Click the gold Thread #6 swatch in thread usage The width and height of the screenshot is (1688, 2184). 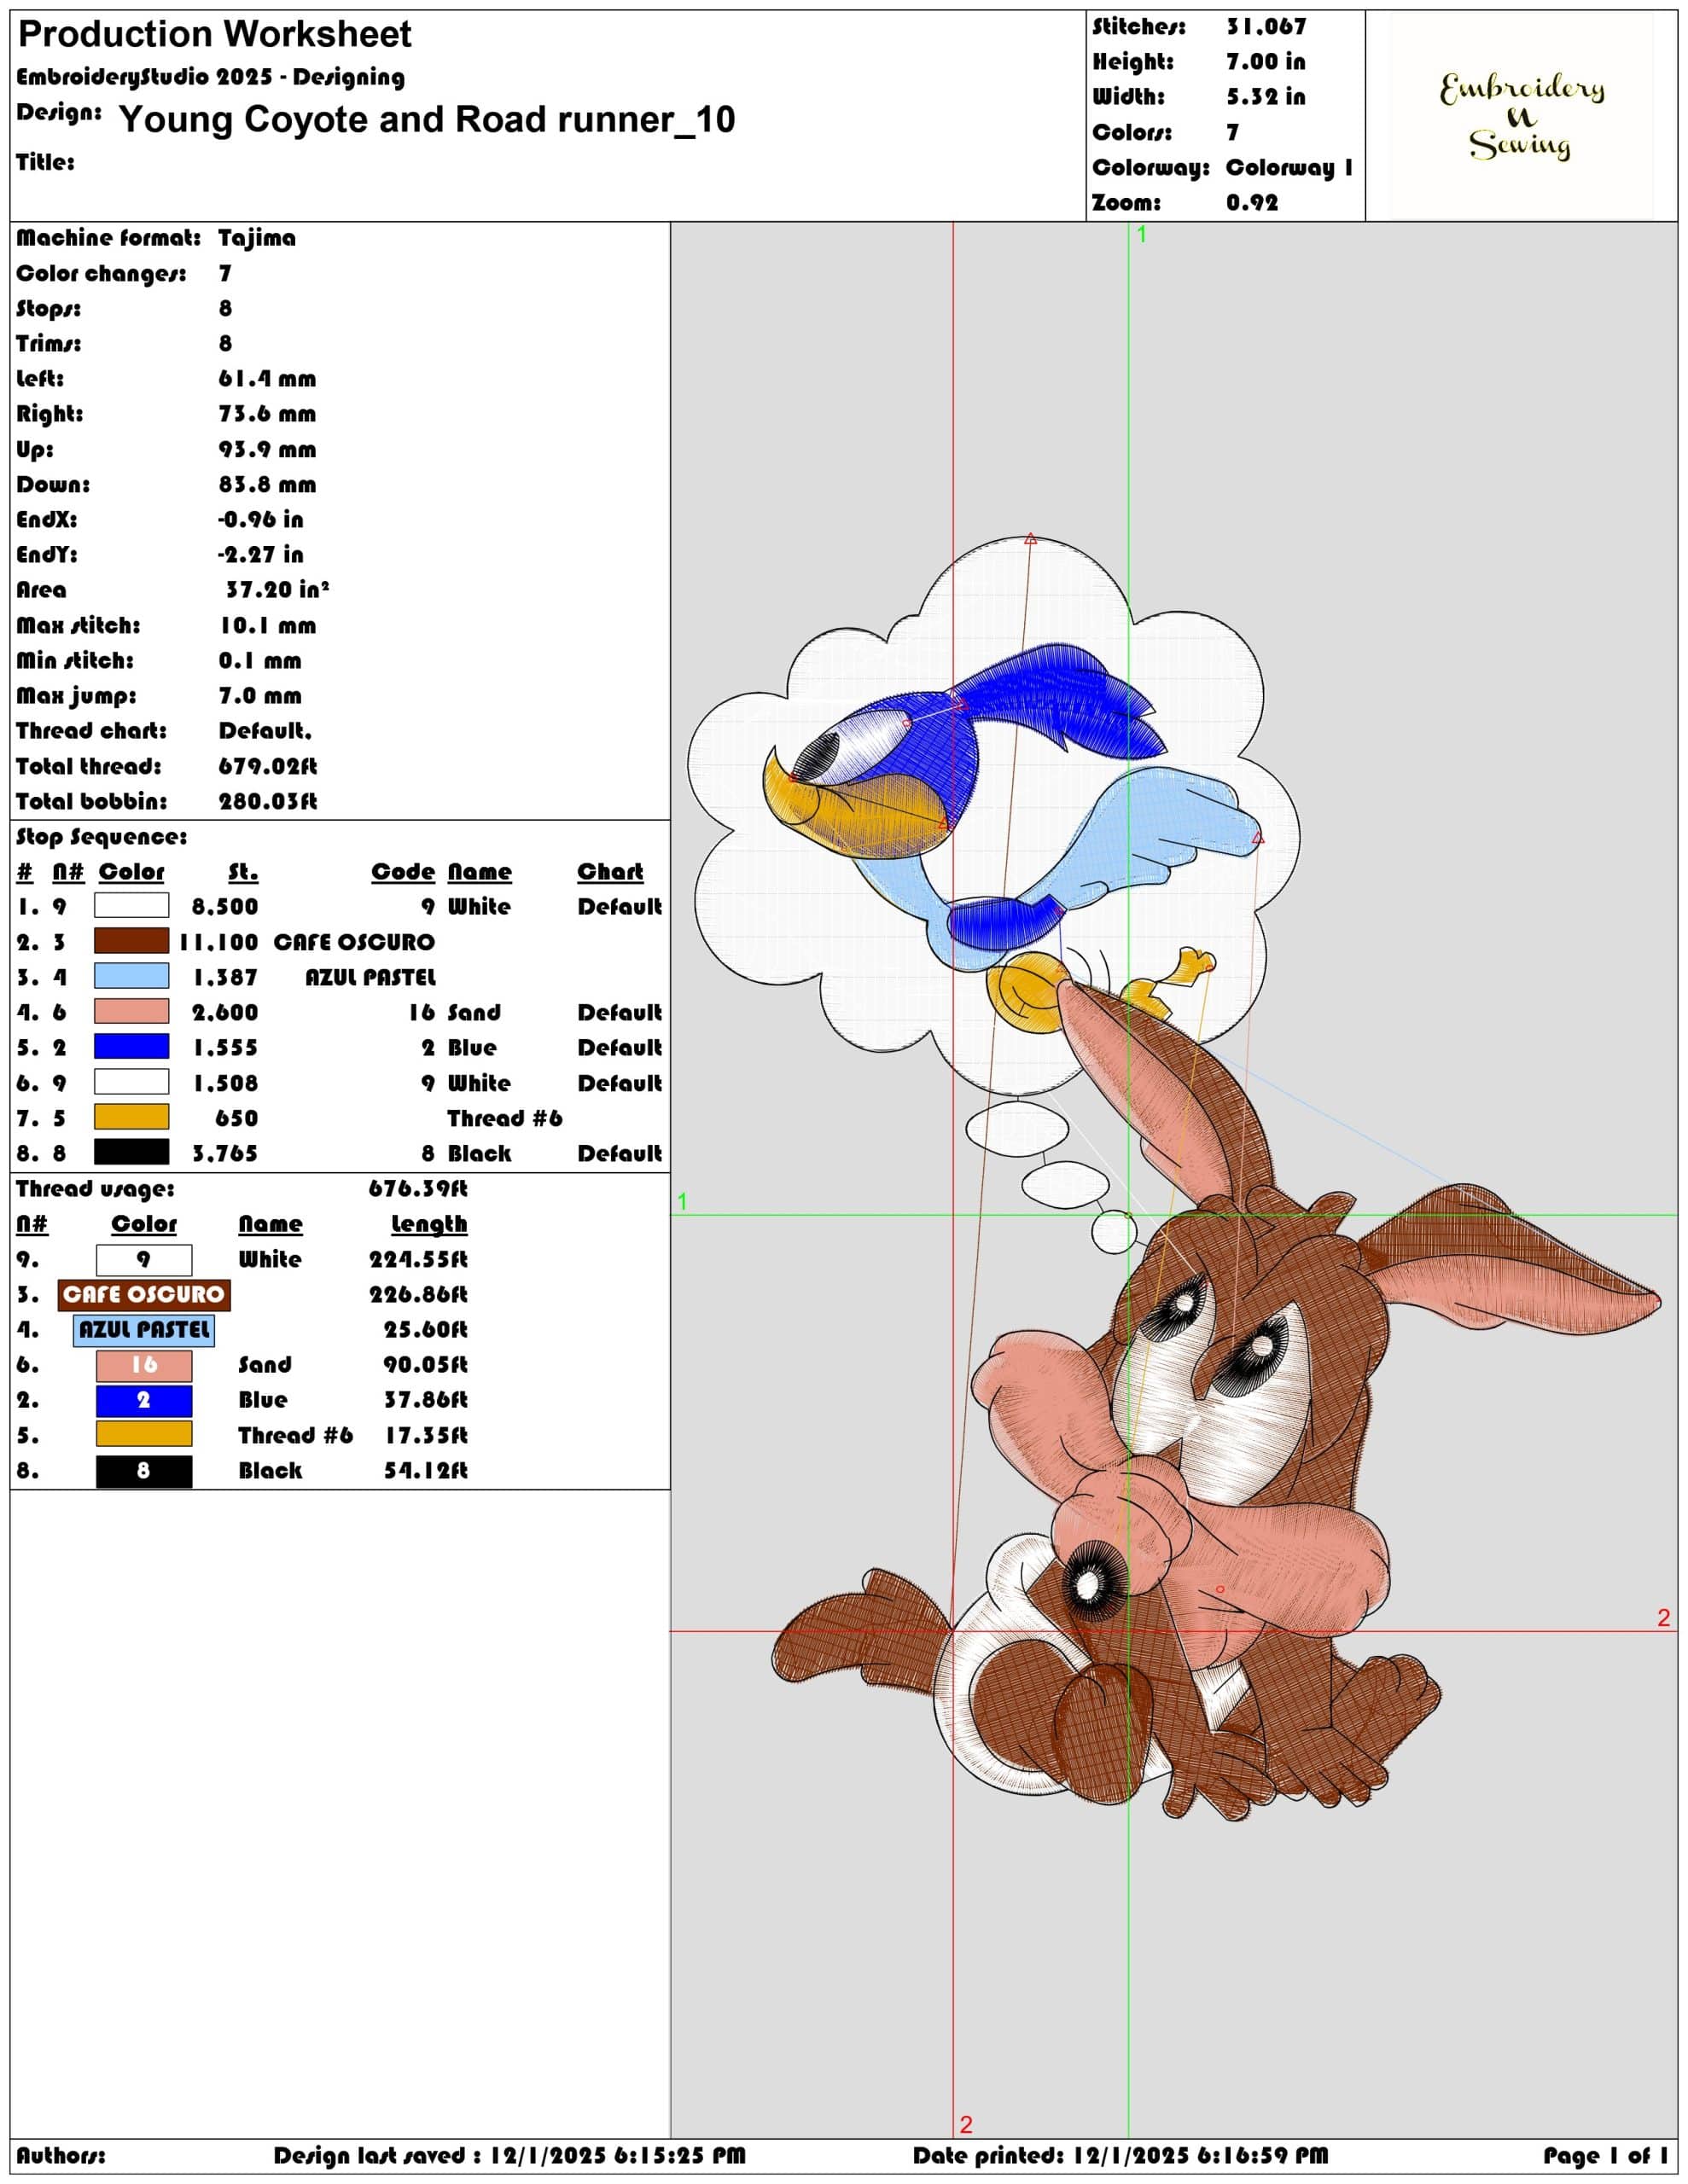[144, 1434]
